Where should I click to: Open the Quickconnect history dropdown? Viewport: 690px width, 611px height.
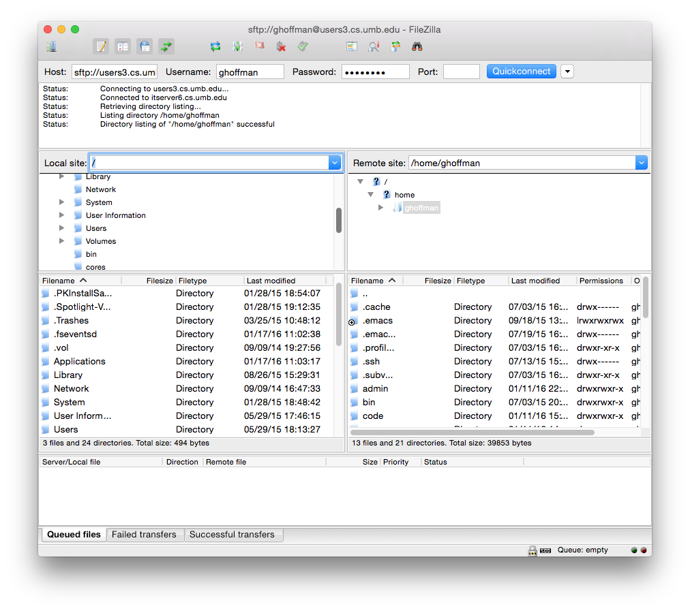click(567, 72)
